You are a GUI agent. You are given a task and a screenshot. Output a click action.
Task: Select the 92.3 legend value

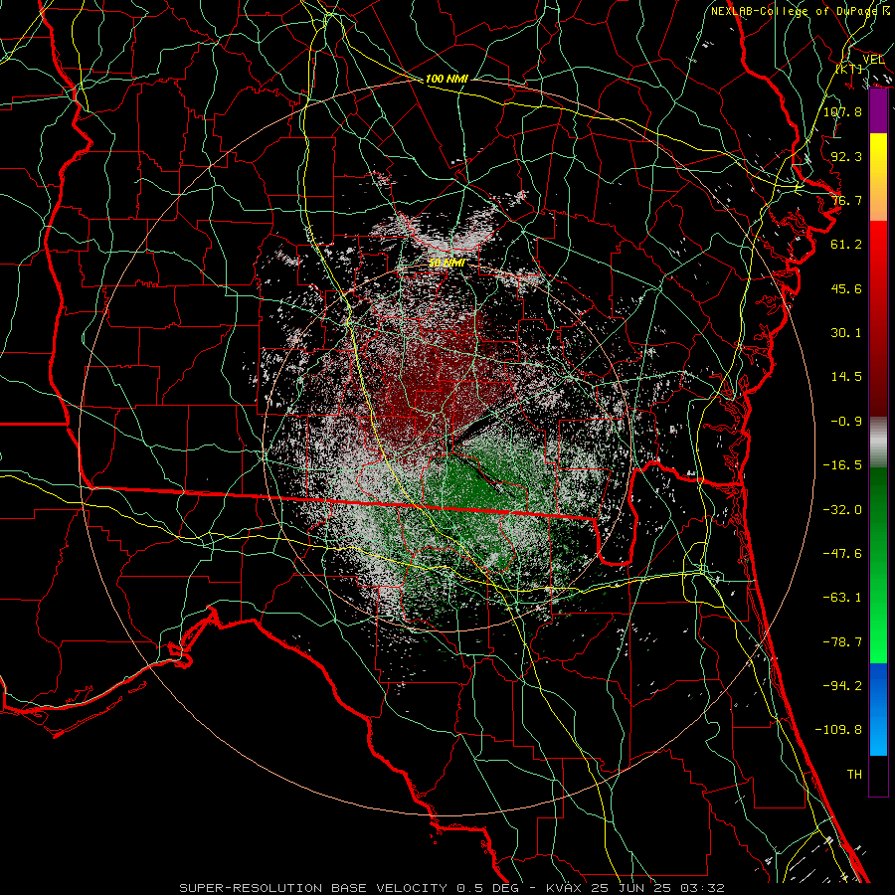846,156
